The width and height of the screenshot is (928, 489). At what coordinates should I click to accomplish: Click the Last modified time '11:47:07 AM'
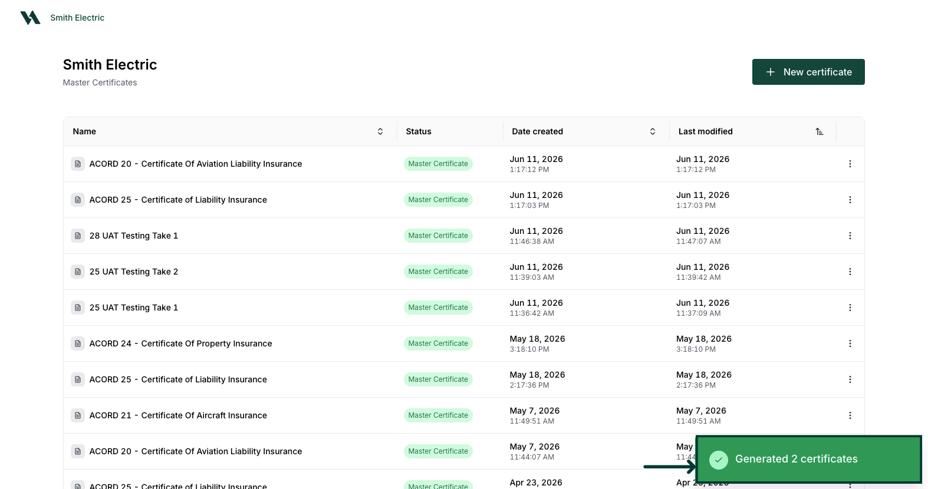pos(699,242)
